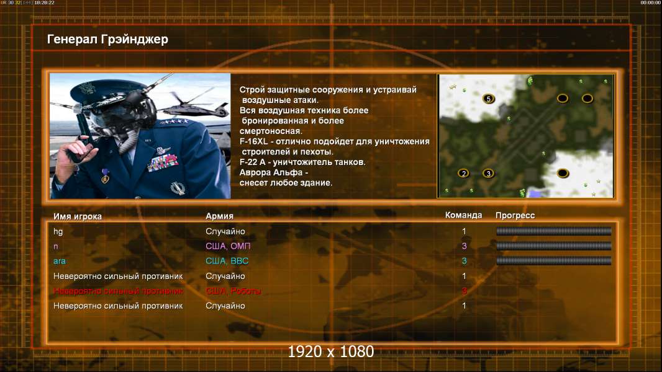
Task: Click the line 'F-22 A - уничтожитель танков.'
Action: coord(302,162)
